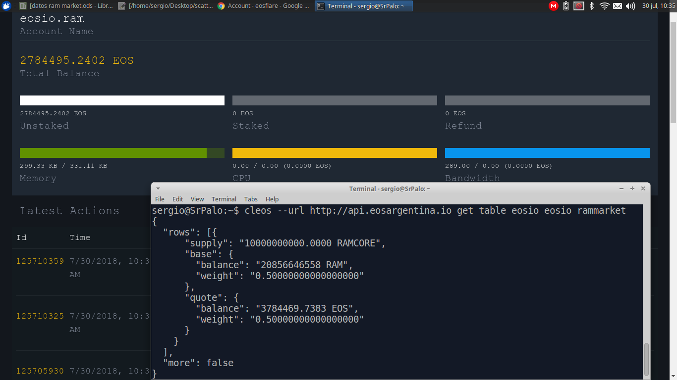Open the Terminal View menu

[197, 199]
